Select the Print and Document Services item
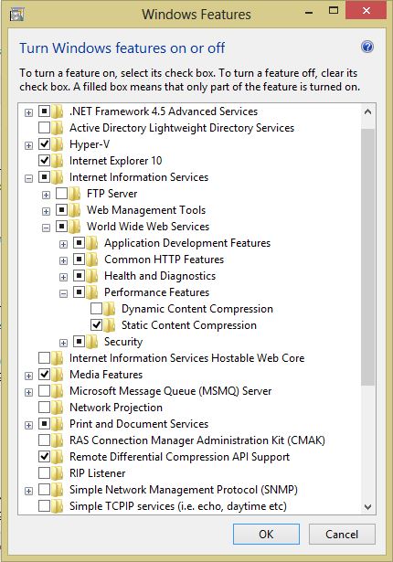The width and height of the screenshot is (393, 562). [x=139, y=424]
